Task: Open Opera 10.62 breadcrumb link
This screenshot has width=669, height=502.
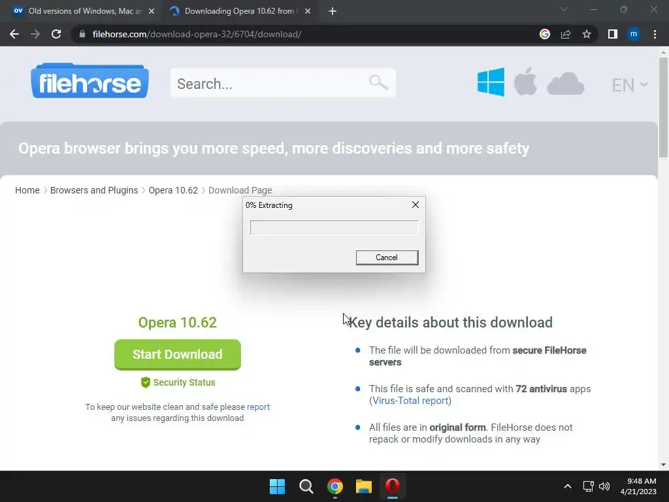Action: coord(173,190)
